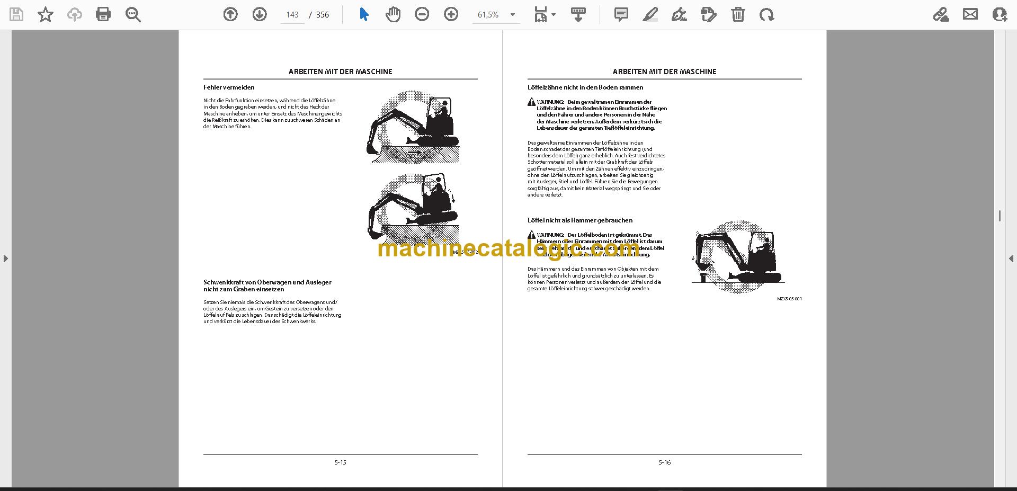This screenshot has width=1017, height=491.
Task: Expand the left navigation pane arrow
Action: coord(5,258)
